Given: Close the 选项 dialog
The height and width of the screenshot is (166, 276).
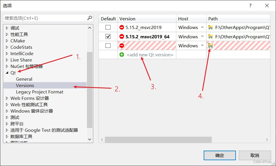Looking at the screenshot, I should [267, 6].
